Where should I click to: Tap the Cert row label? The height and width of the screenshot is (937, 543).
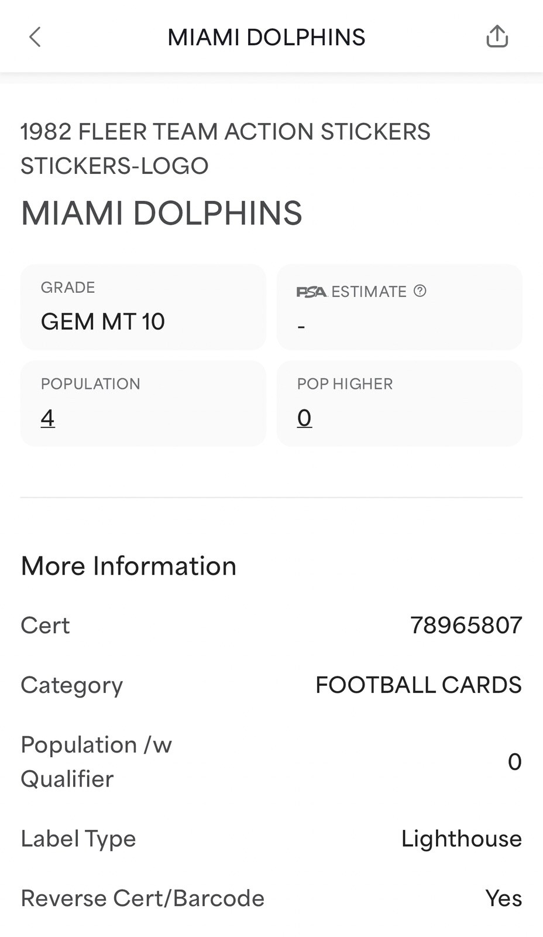[x=45, y=625]
